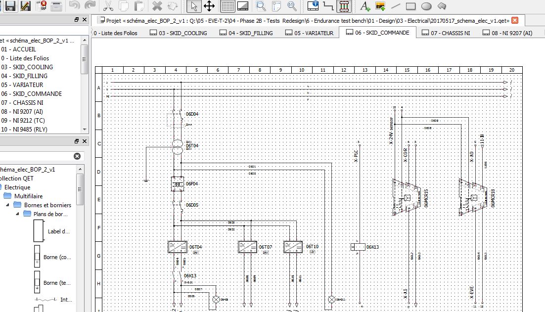
Task: Switch to the 05 - VARIATEUR tab
Action: click(x=309, y=33)
